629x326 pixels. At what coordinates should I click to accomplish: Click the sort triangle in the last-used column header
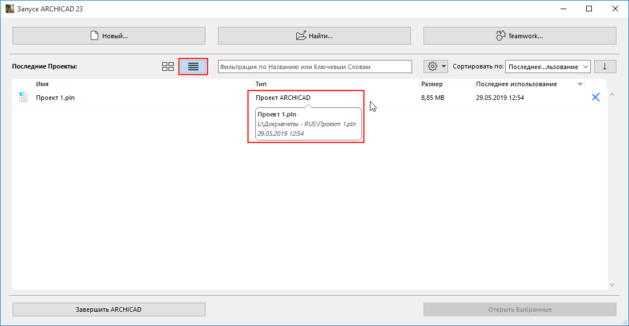(x=580, y=84)
